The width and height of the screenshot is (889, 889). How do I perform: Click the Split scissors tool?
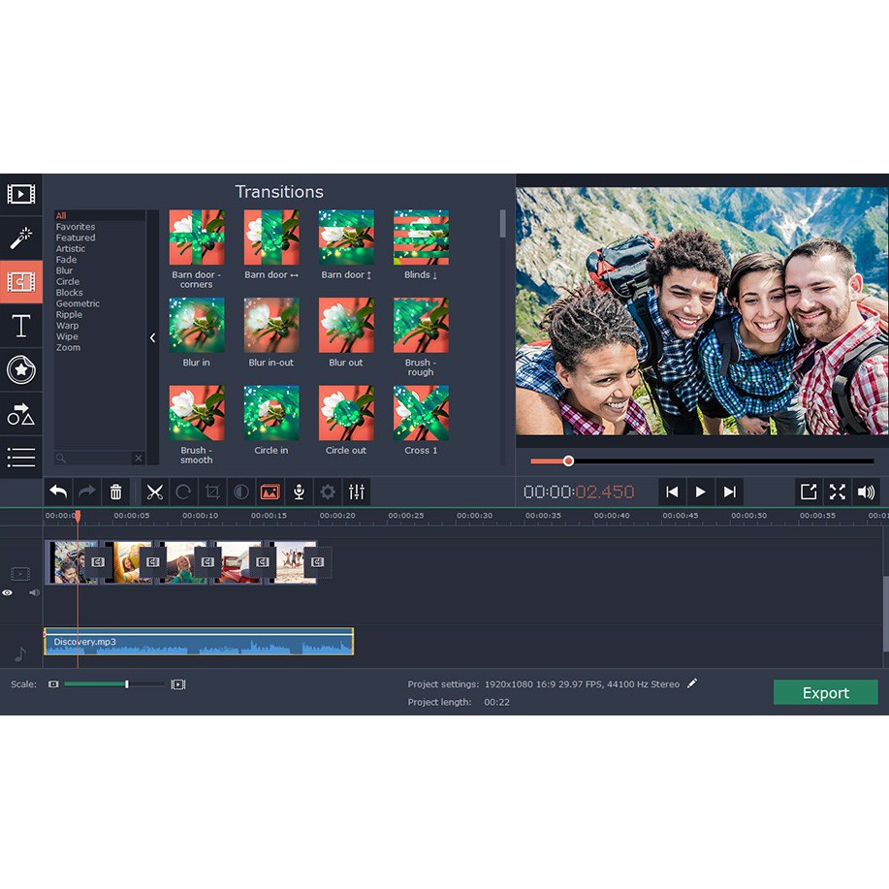(x=155, y=492)
